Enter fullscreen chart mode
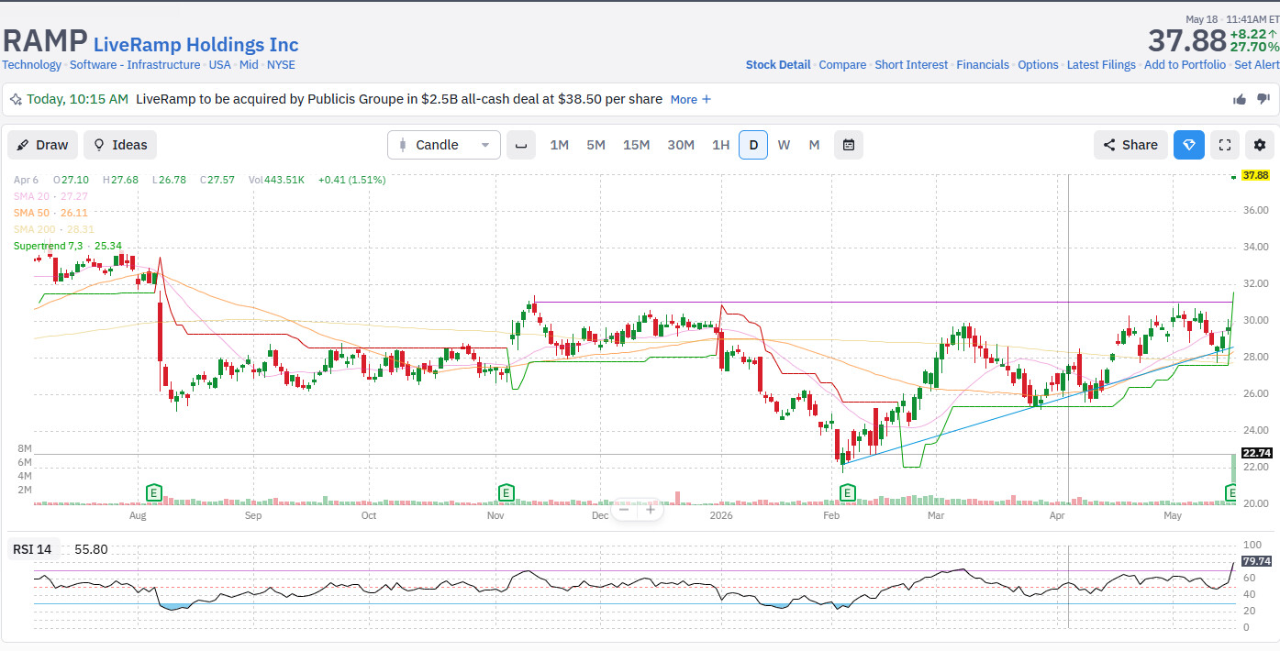 click(1224, 145)
